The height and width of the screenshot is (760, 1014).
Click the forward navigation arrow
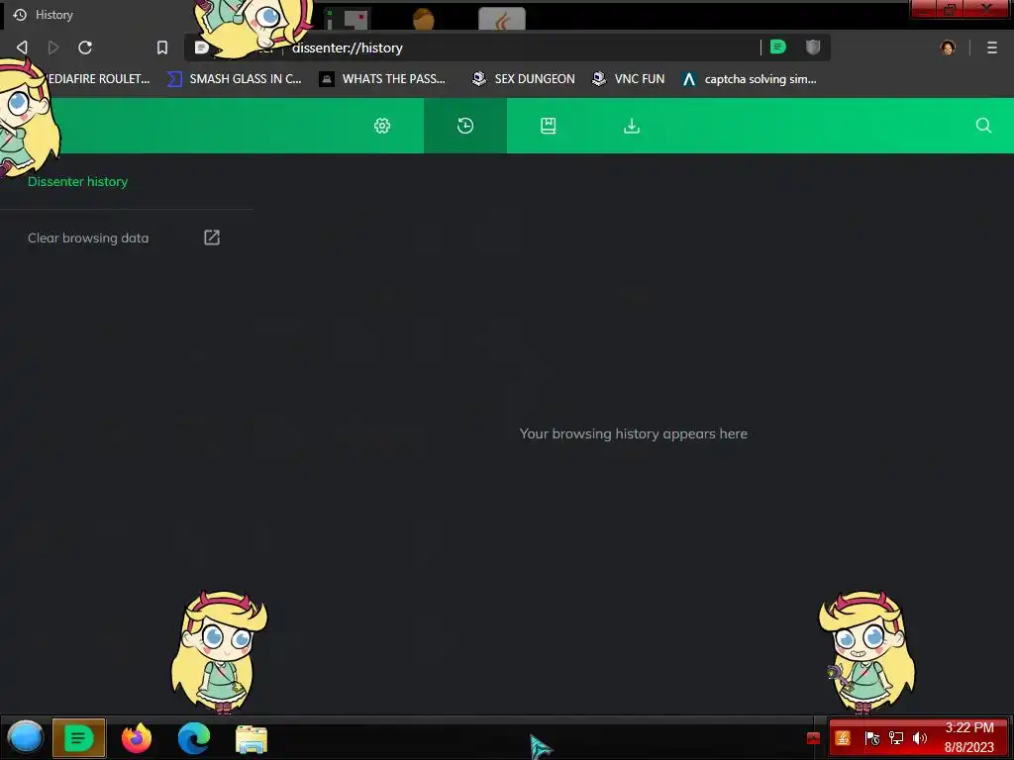pyautogui.click(x=53, y=47)
